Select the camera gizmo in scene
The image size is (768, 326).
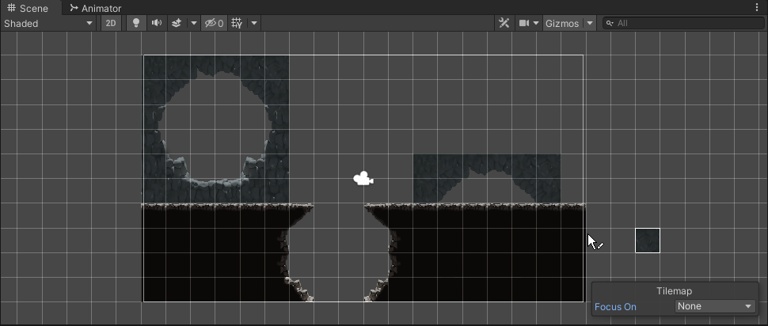pos(363,179)
